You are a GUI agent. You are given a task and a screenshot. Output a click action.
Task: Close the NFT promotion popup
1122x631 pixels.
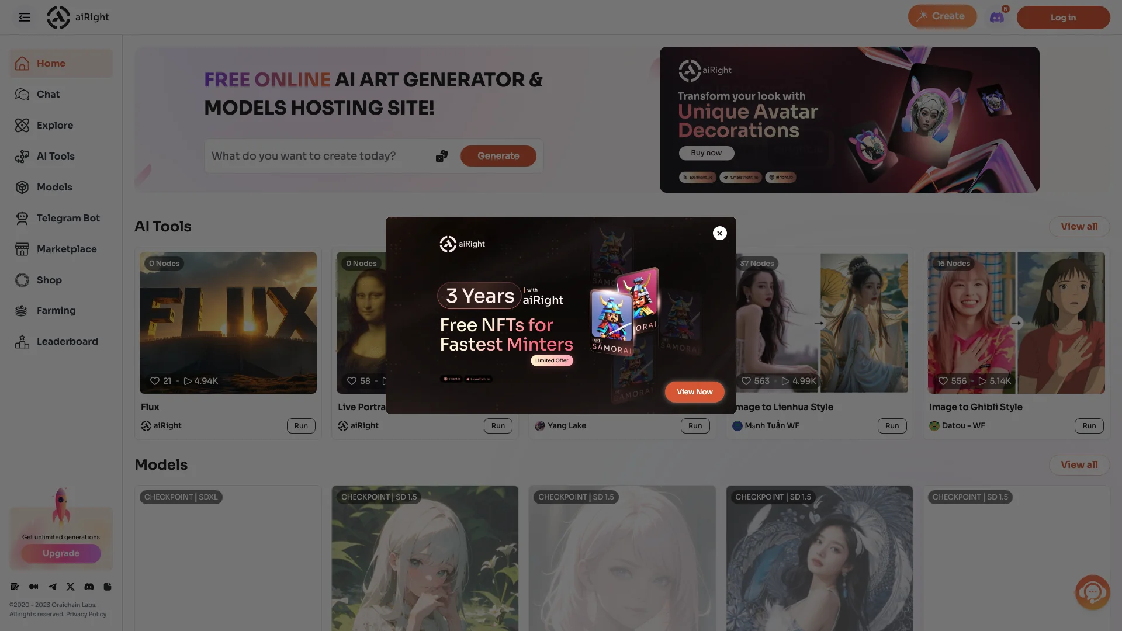(719, 233)
